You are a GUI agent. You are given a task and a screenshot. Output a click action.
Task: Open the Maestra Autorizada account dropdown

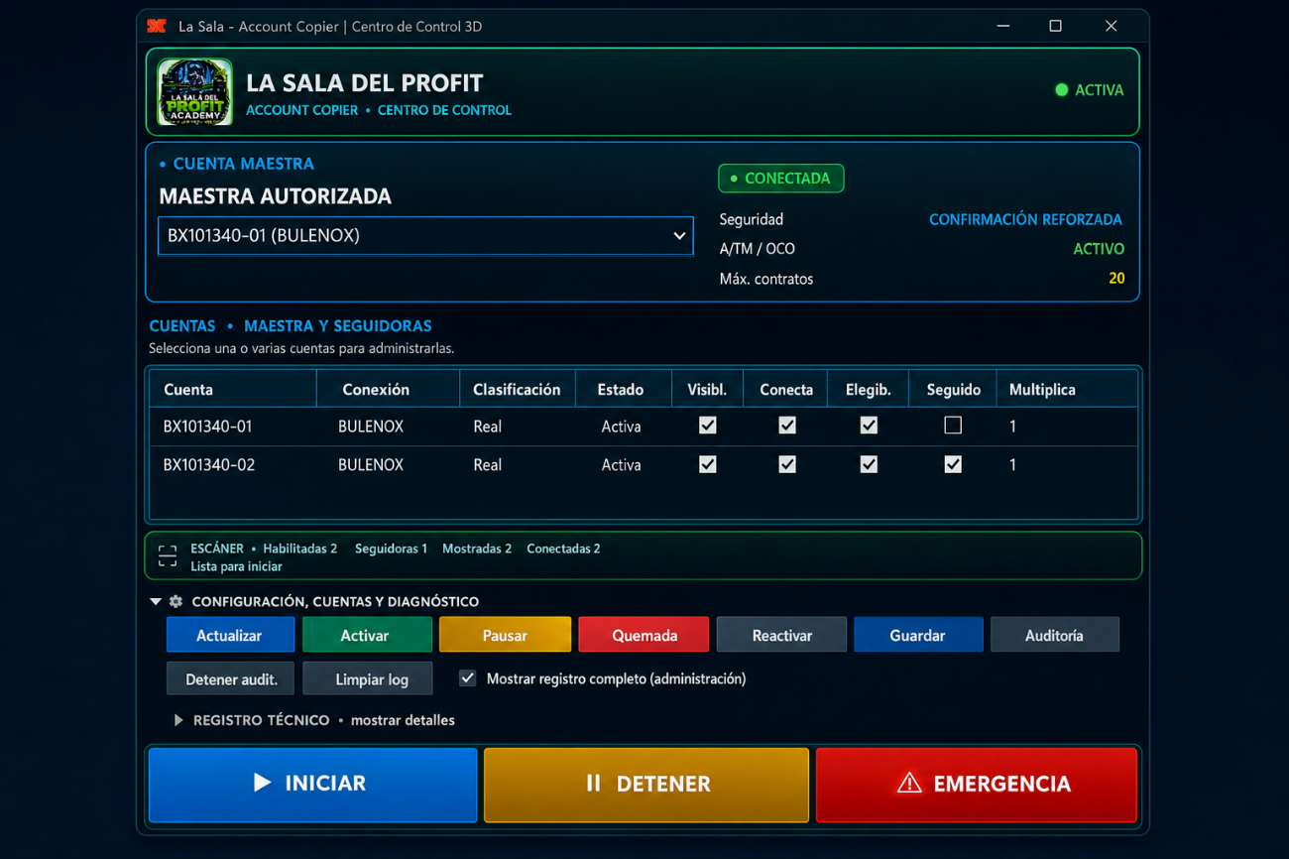tap(425, 236)
